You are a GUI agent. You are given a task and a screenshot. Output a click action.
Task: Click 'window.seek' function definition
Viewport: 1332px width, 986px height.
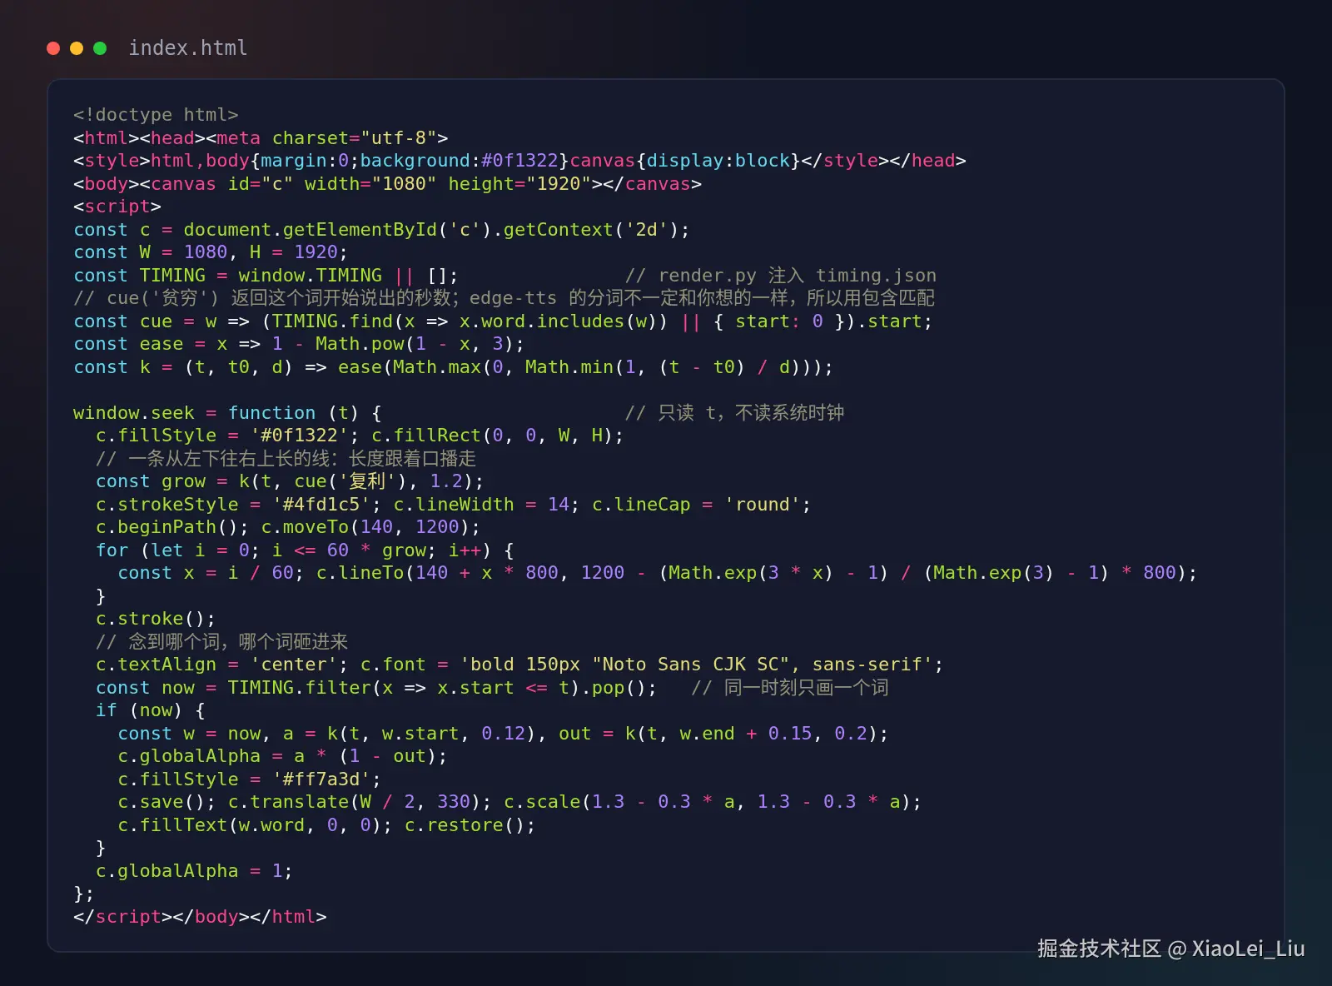tap(133, 413)
